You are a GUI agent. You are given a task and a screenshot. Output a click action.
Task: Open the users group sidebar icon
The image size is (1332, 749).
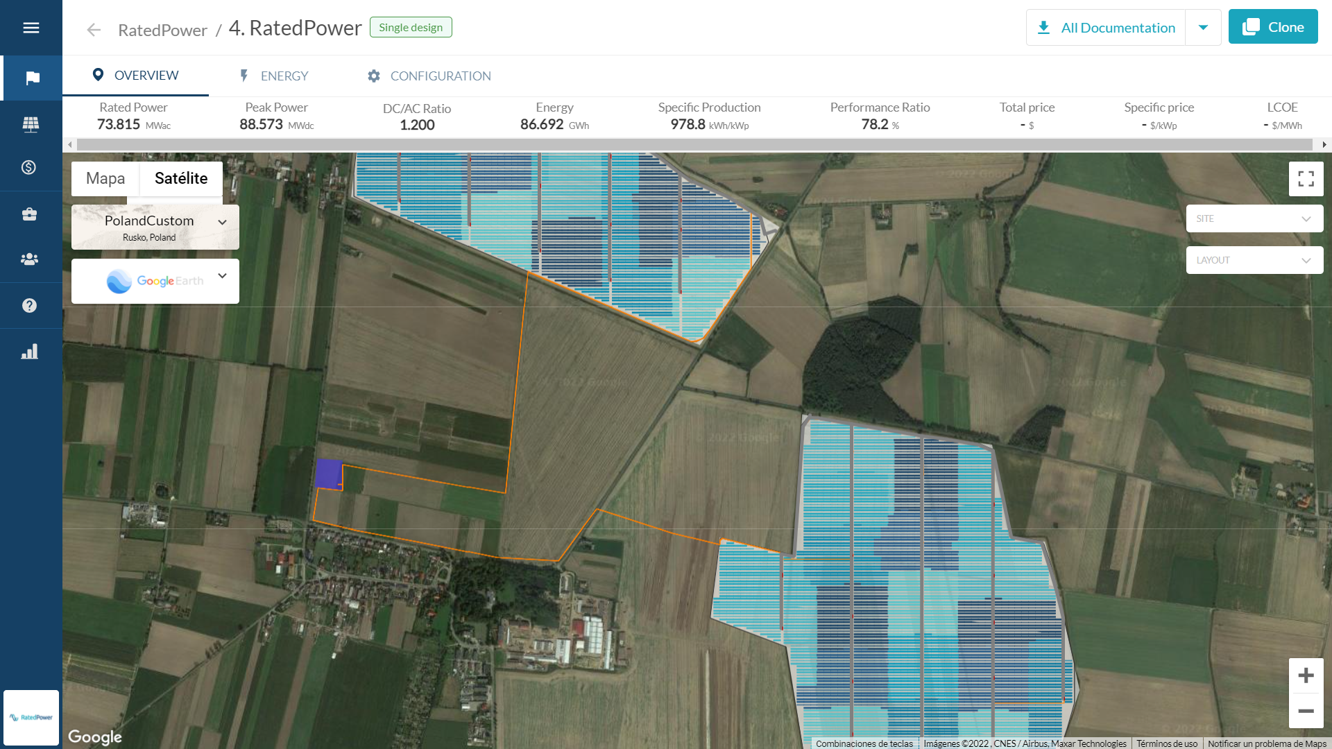coord(29,259)
